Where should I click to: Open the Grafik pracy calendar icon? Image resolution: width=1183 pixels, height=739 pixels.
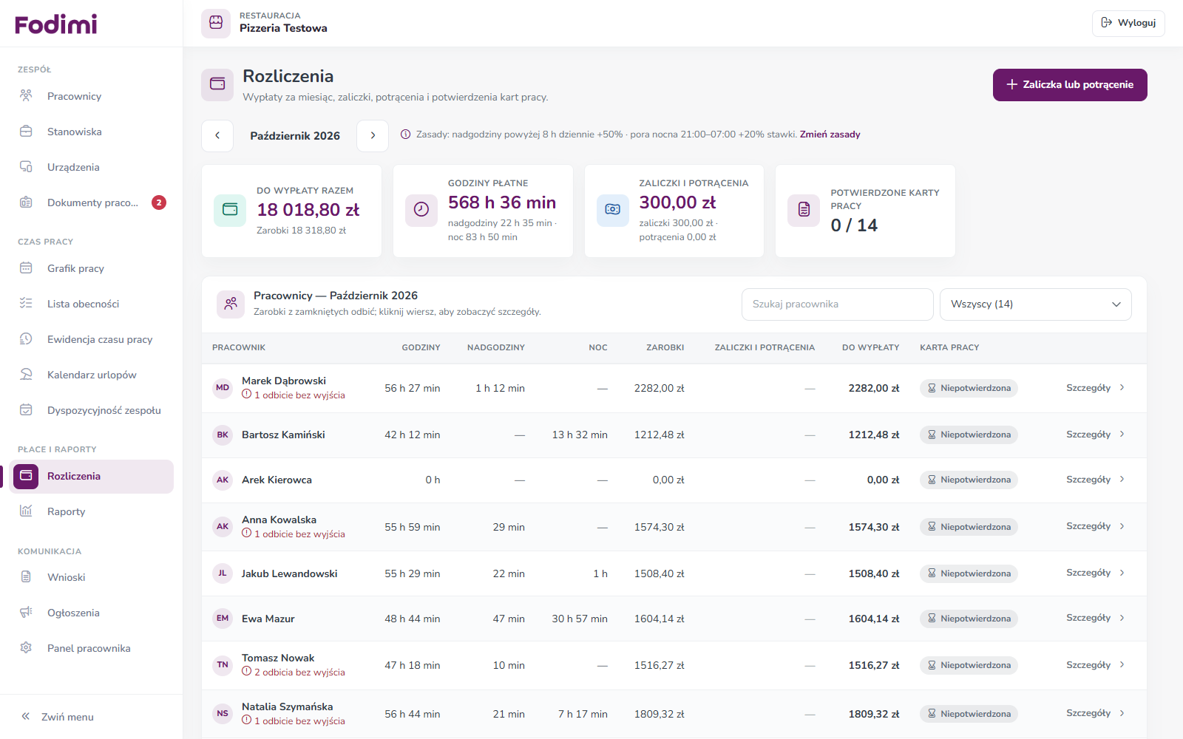point(26,268)
